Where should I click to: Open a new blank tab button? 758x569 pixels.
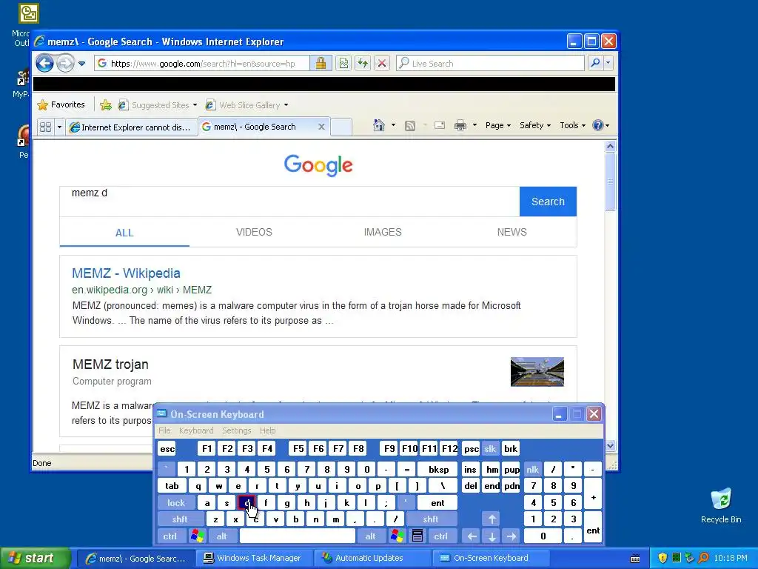(341, 127)
